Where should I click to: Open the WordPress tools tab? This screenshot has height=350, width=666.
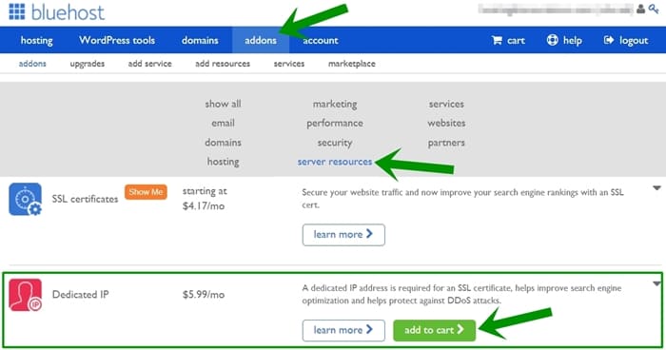point(117,40)
